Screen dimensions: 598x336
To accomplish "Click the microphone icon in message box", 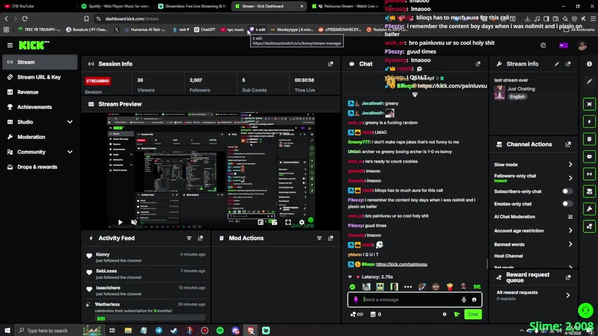I will (x=464, y=300).
